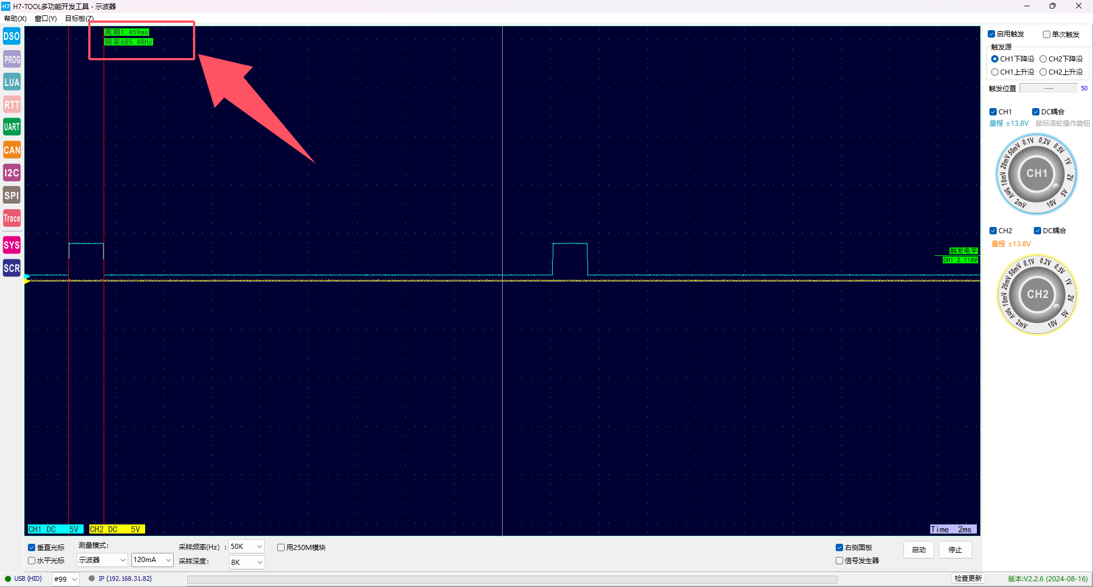
Task: Click the Time 2ms timebase label
Action: click(953, 530)
